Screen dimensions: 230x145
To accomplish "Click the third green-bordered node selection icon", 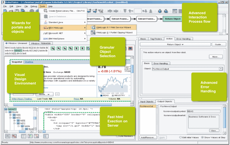I will click(65, 48).
